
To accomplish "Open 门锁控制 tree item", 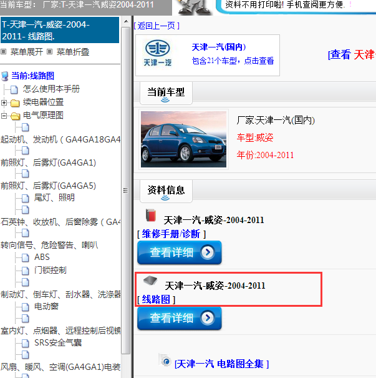I will (x=51, y=270).
